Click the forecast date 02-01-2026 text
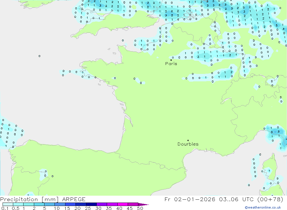 click(195, 199)
